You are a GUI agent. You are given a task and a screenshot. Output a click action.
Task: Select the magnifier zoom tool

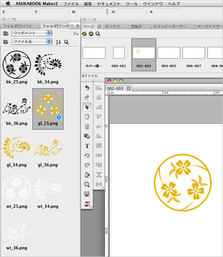87,184
